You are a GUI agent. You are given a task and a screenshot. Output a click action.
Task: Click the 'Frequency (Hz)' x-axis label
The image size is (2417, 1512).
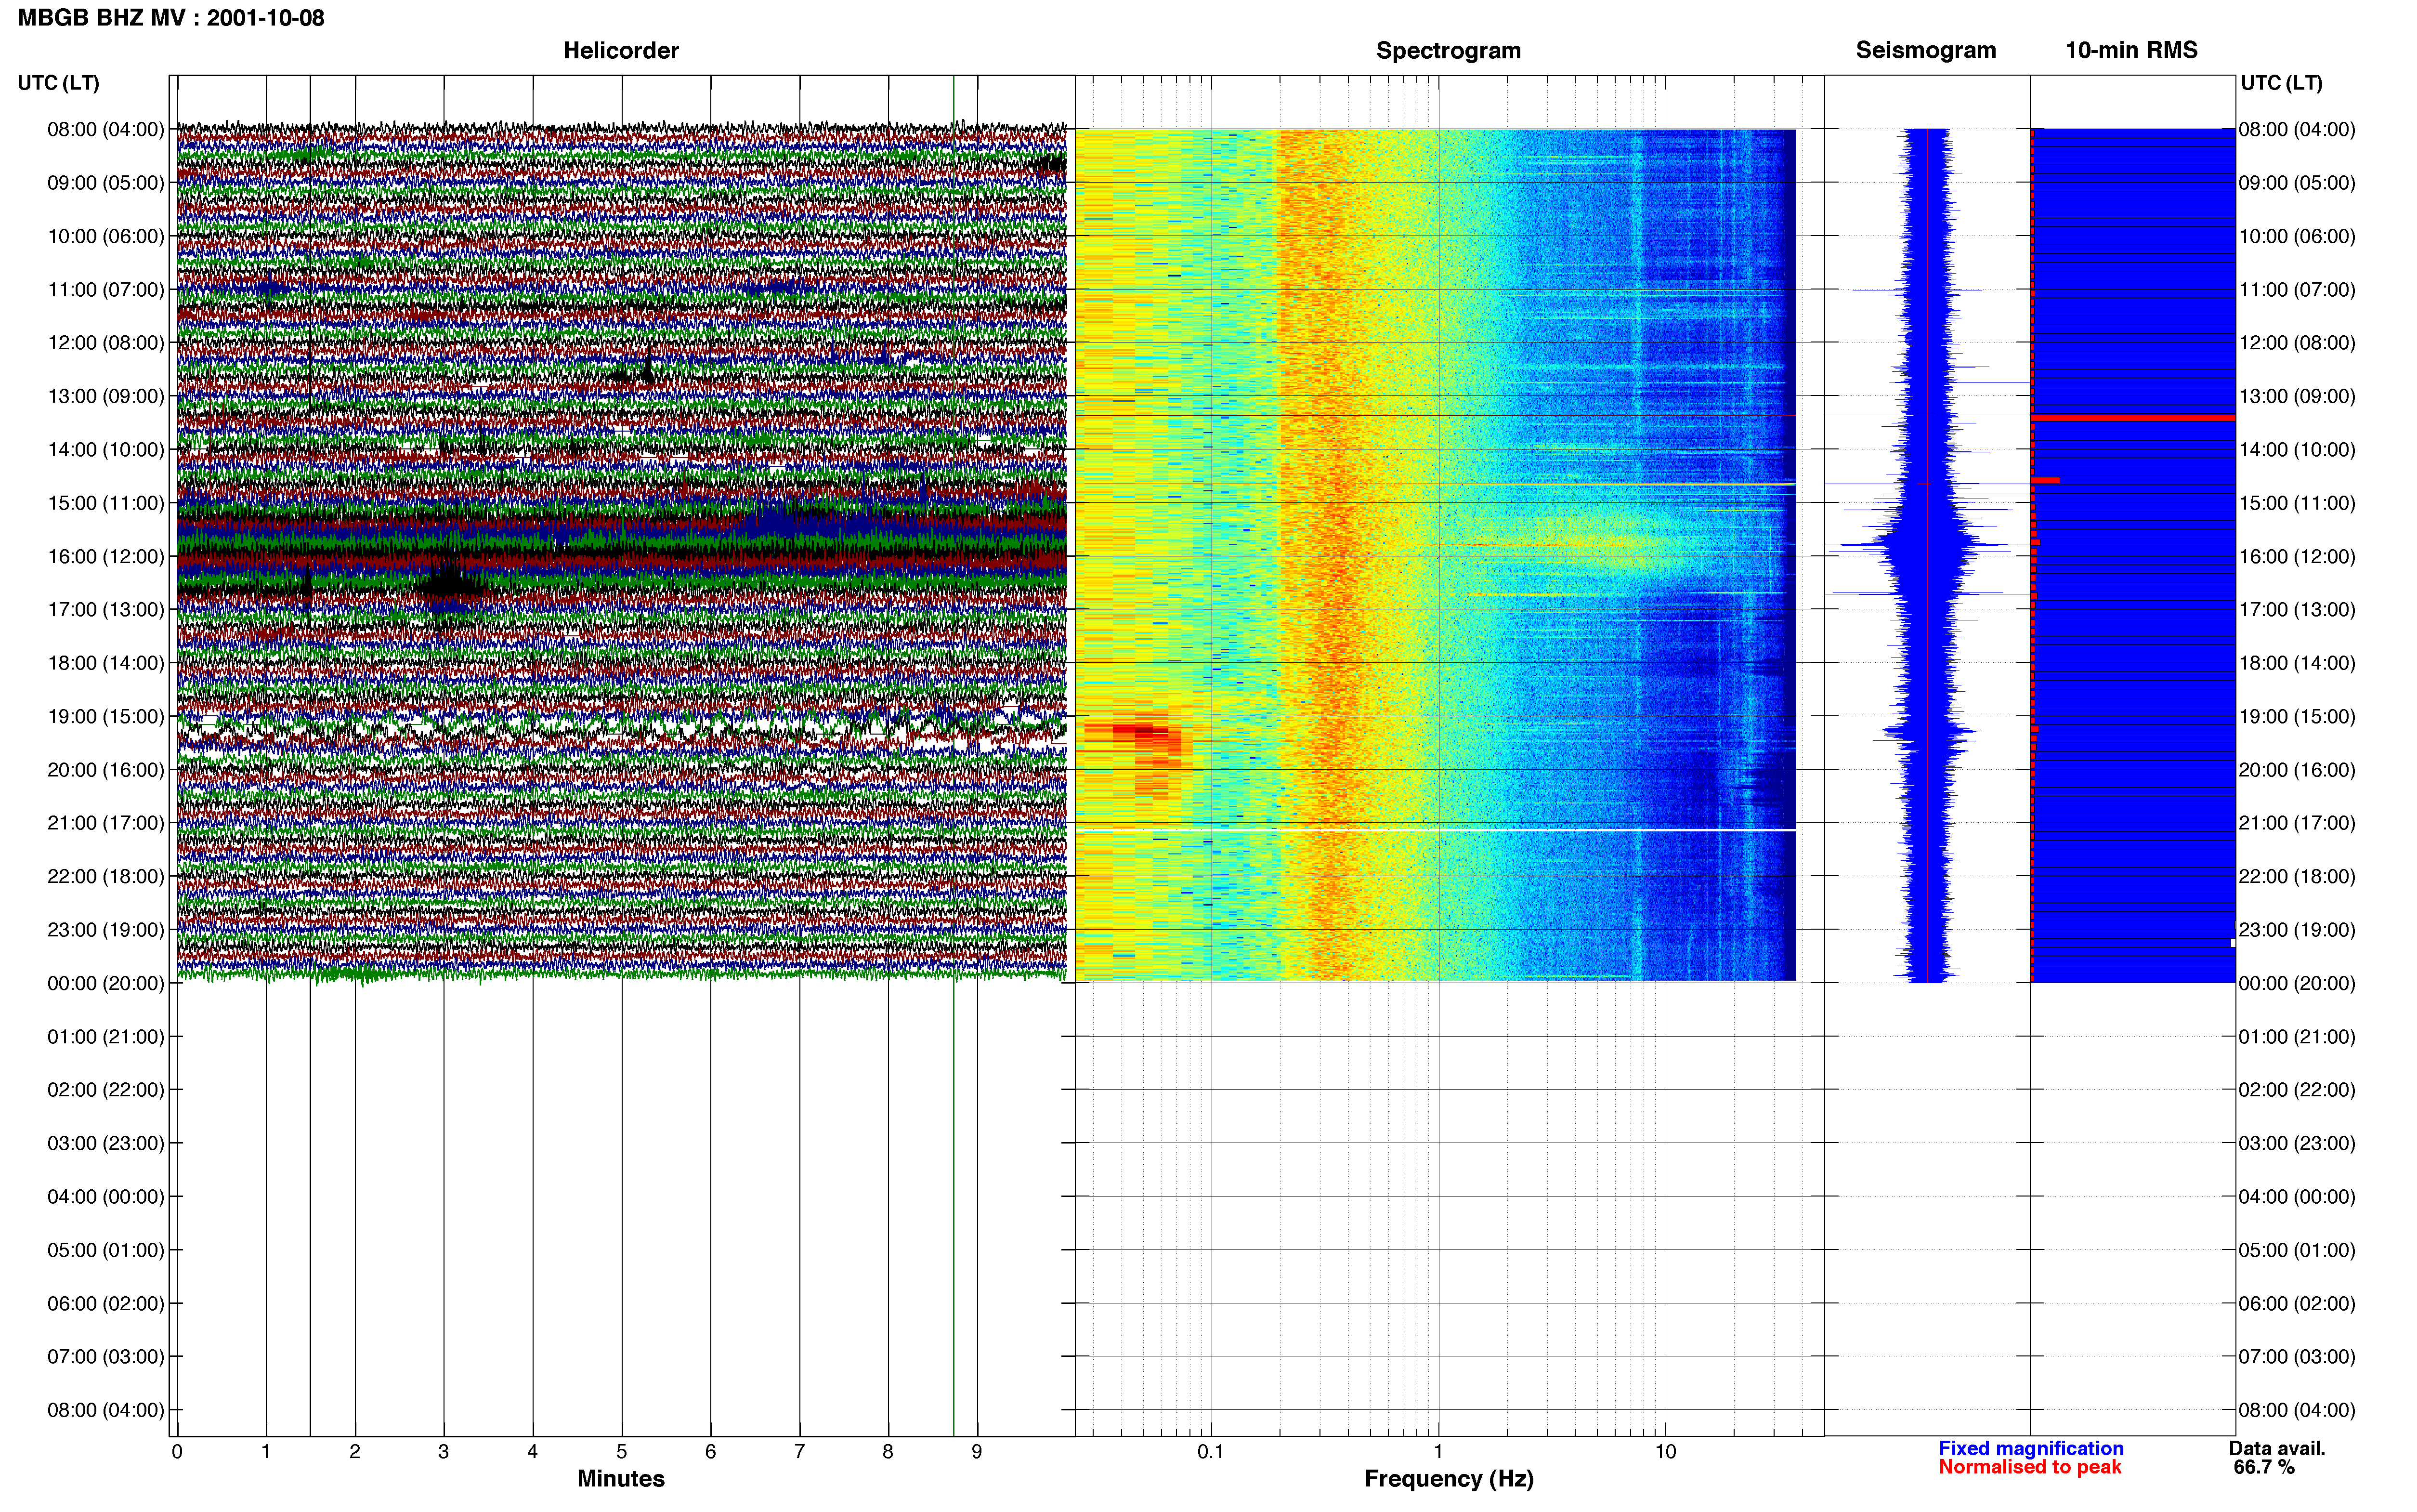pyautogui.click(x=1449, y=1479)
